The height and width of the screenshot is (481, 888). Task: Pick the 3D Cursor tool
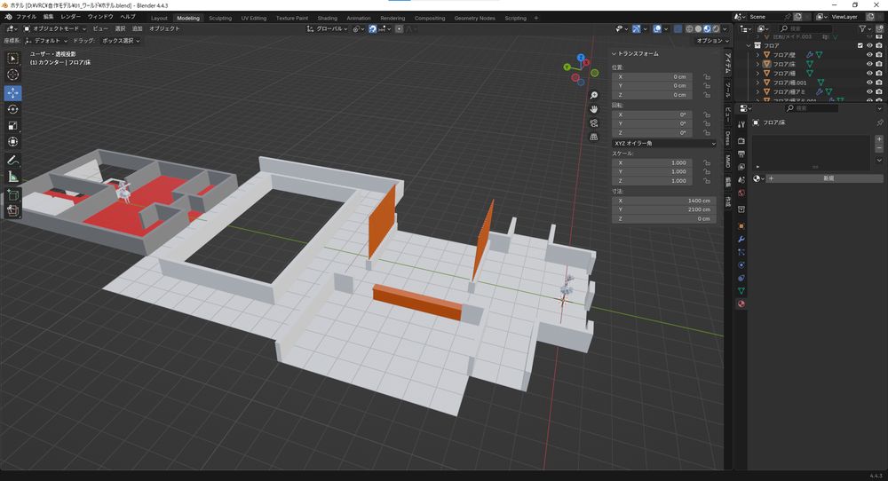[x=13, y=75]
